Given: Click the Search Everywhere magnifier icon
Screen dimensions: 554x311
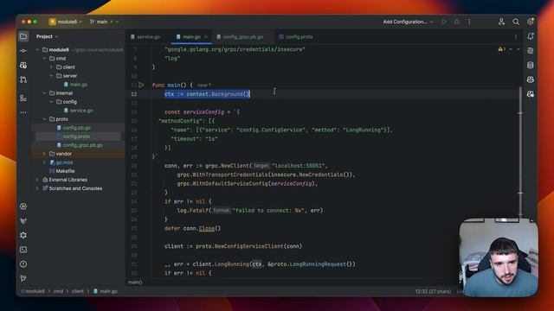Looking at the screenshot, I should tap(516, 22).
